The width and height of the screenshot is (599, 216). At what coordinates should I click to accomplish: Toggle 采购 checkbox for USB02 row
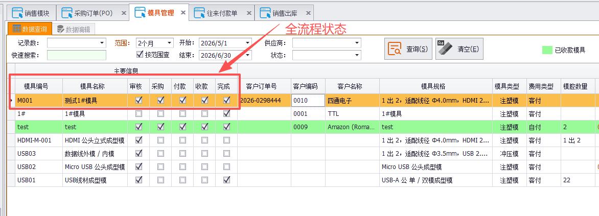pyautogui.click(x=161, y=167)
